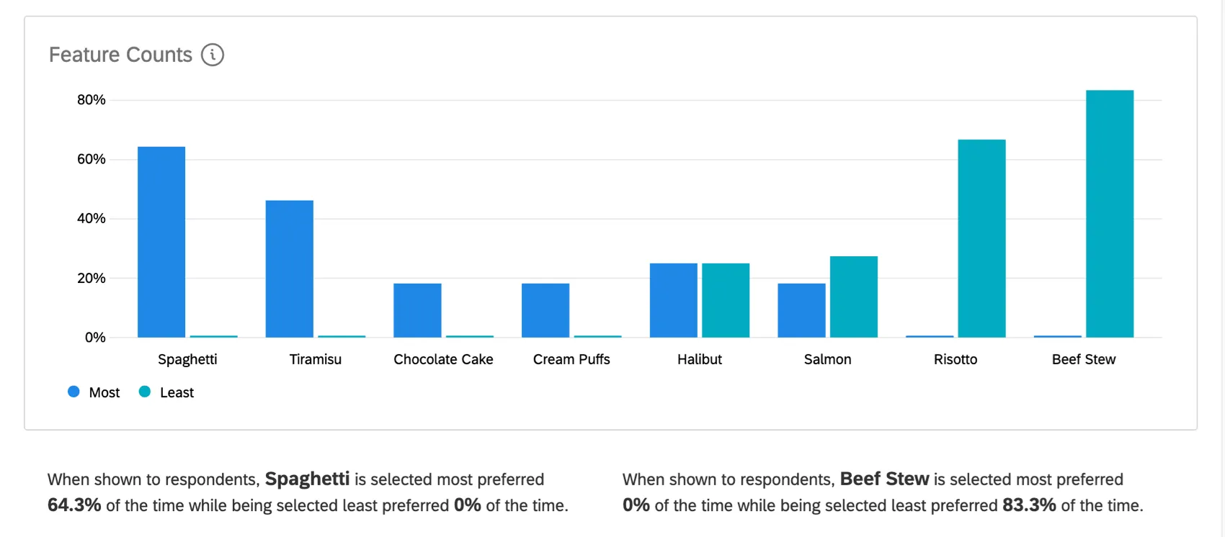Click the Salmon Least bar

click(x=854, y=297)
